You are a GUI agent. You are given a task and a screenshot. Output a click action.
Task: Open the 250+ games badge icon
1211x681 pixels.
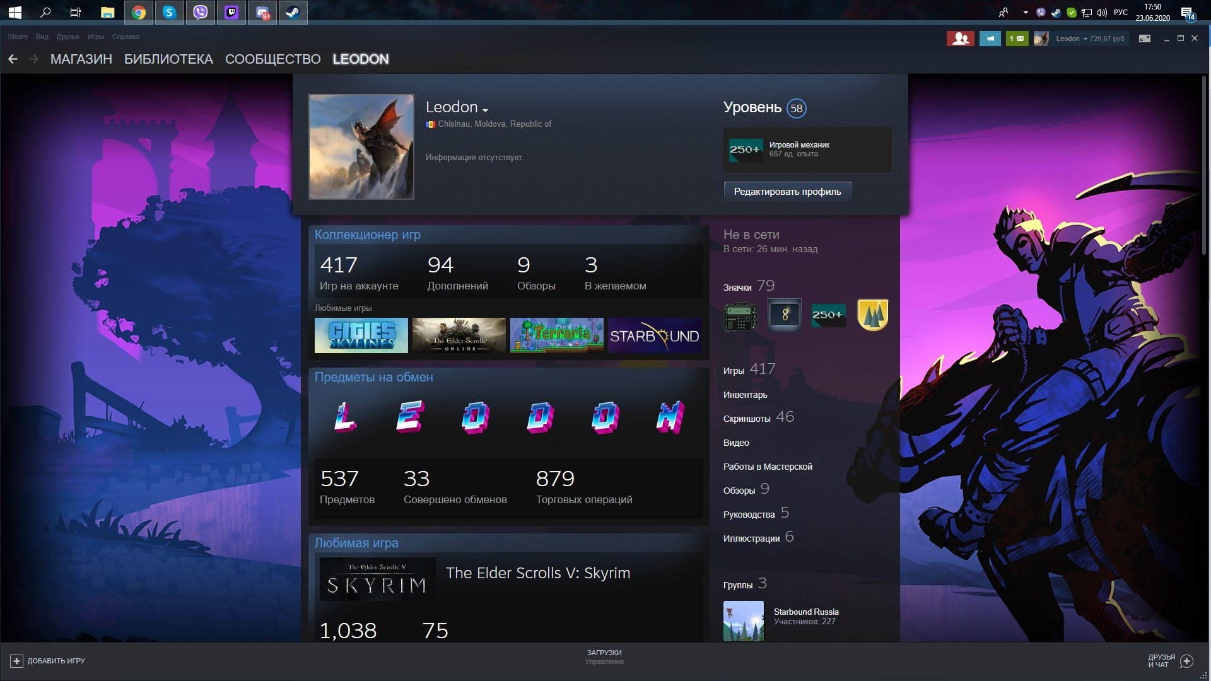[828, 315]
